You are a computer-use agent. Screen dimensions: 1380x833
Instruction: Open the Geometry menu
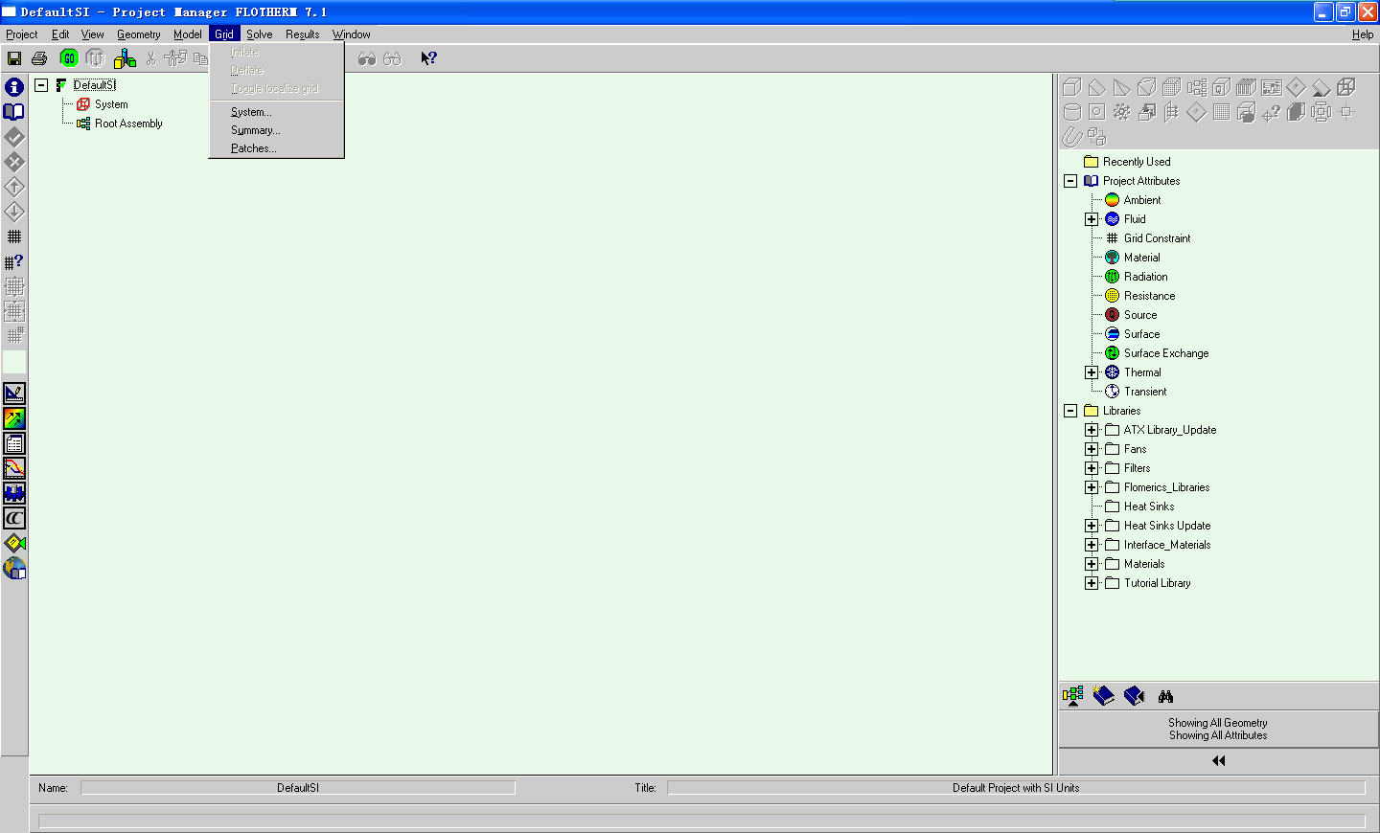coord(139,34)
